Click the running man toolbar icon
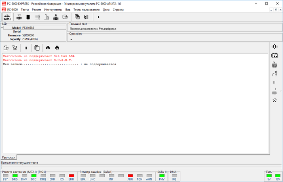The width and height of the screenshot is (283, 182). [86, 17]
